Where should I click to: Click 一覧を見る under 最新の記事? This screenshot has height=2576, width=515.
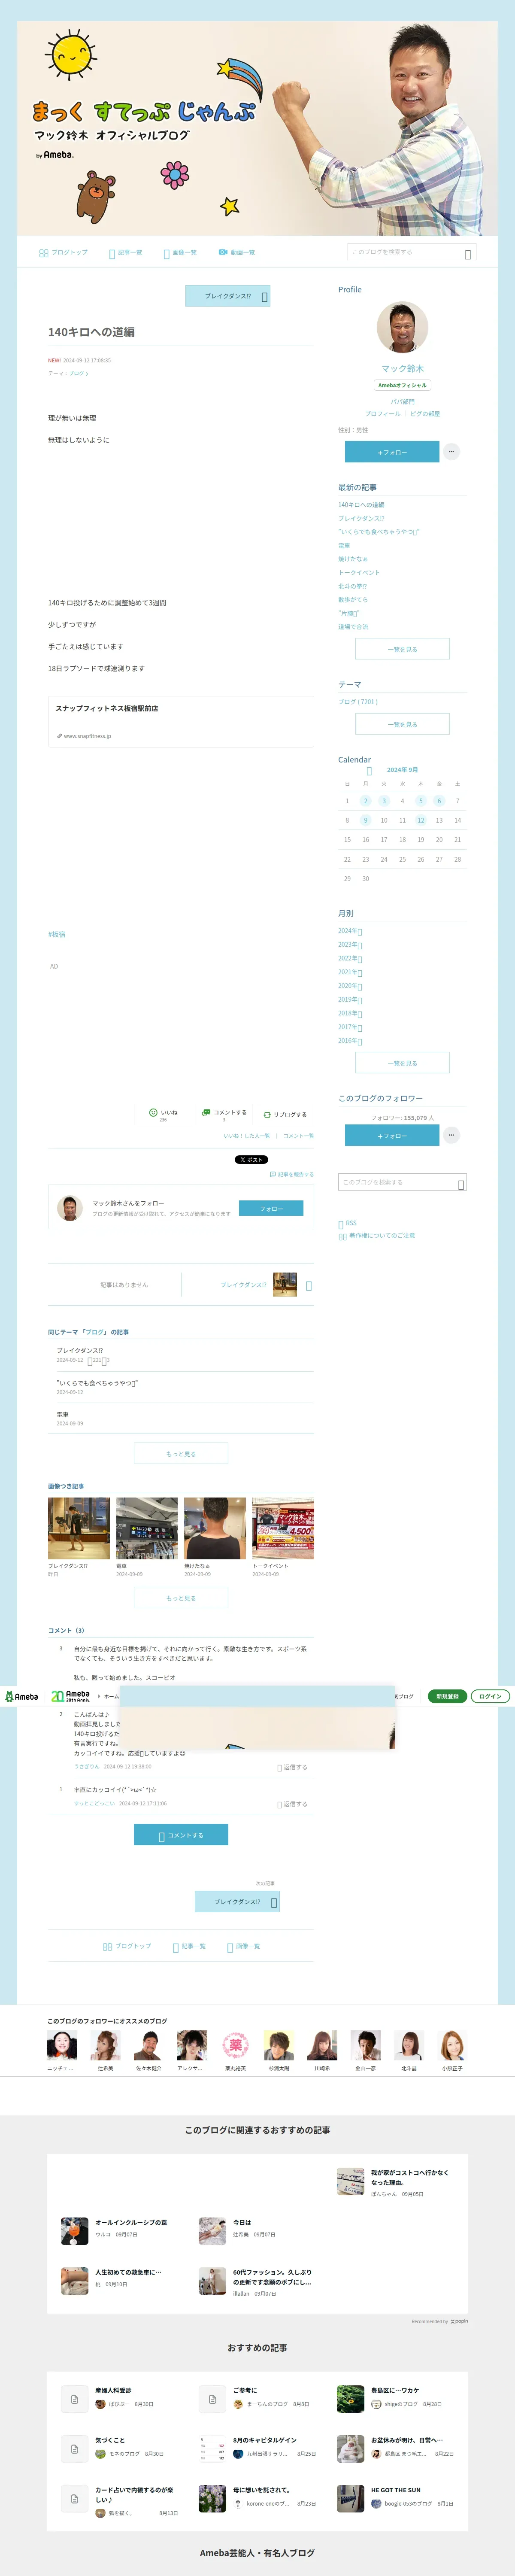[x=402, y=649]
